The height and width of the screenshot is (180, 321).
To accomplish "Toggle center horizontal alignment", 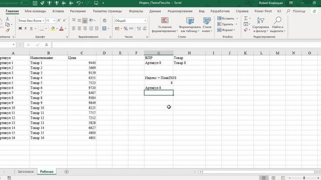I will click(79, 28).
